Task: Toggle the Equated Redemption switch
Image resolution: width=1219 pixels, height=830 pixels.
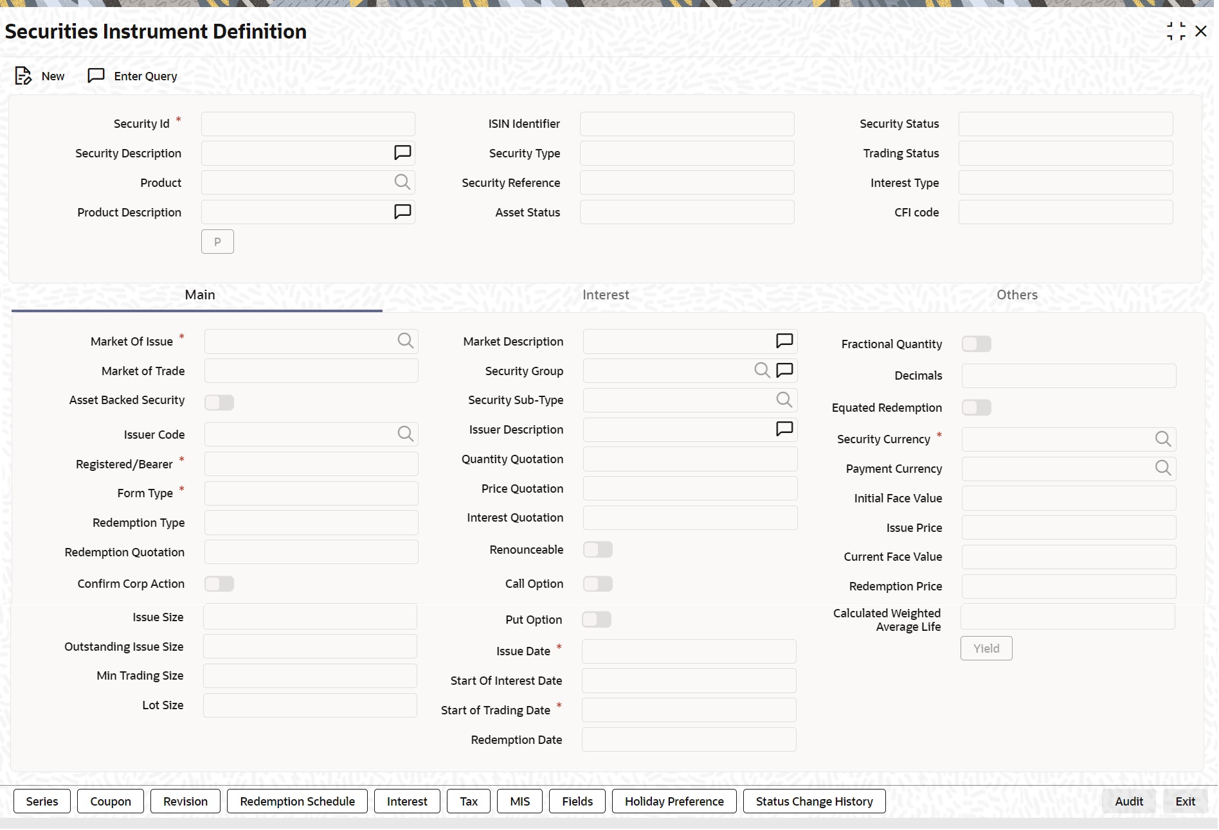Action: tap(977, 408)
